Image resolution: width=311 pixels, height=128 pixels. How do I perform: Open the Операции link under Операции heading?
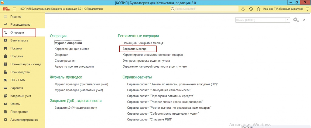click(x=61, y=55)
